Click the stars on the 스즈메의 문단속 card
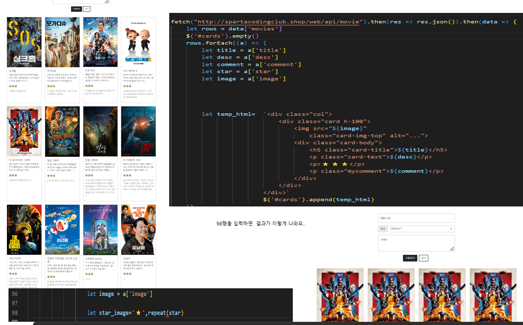This screenshot has height=325, width=523. tap(88, 273)
